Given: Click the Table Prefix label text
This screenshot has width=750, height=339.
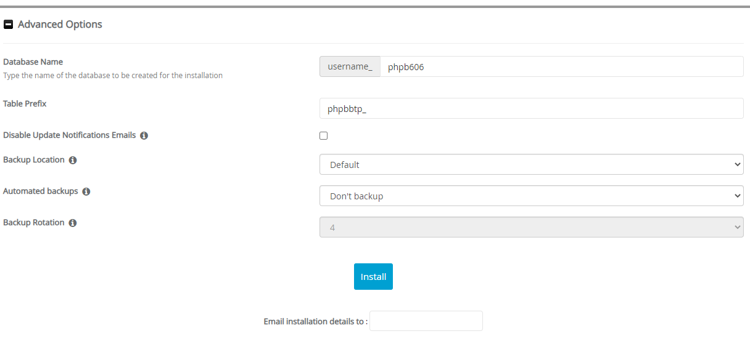Looking at the screenshot, I should point(25,104).
